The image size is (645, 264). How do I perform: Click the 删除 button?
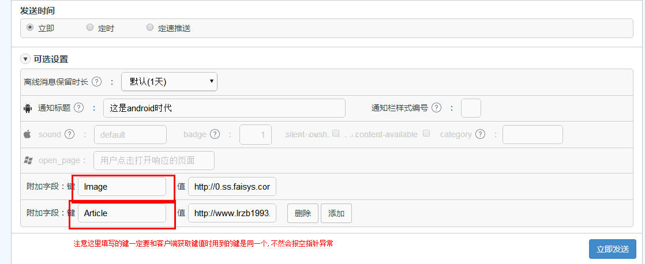coord(303,213)
